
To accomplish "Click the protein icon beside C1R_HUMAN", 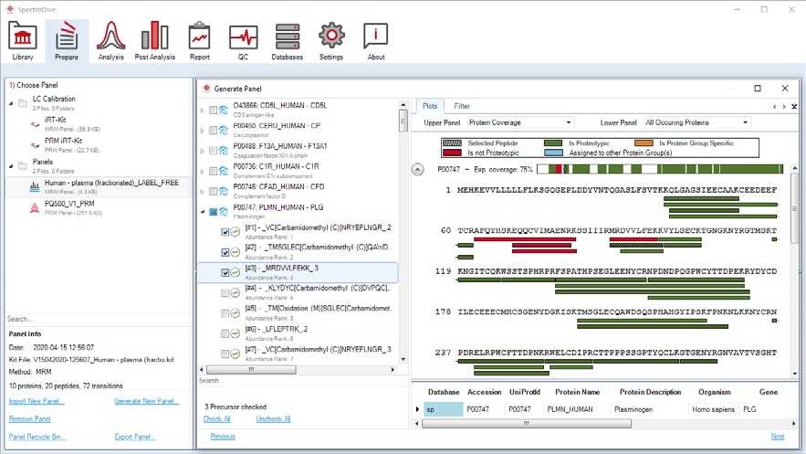I will point(224,171).
